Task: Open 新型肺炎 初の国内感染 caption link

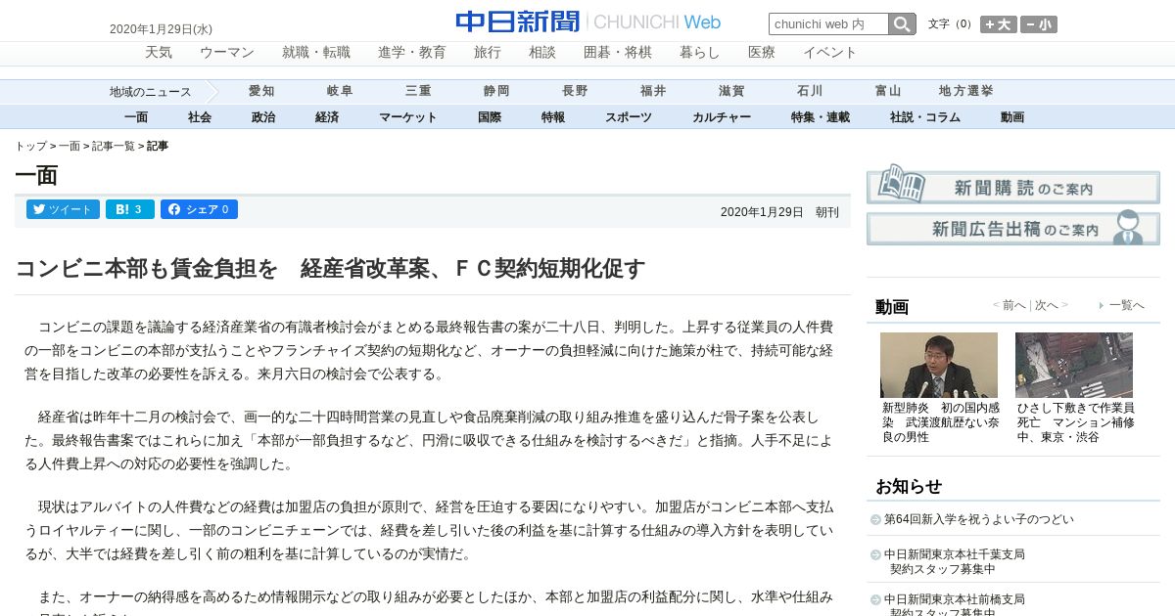Action: pos(941,422)
